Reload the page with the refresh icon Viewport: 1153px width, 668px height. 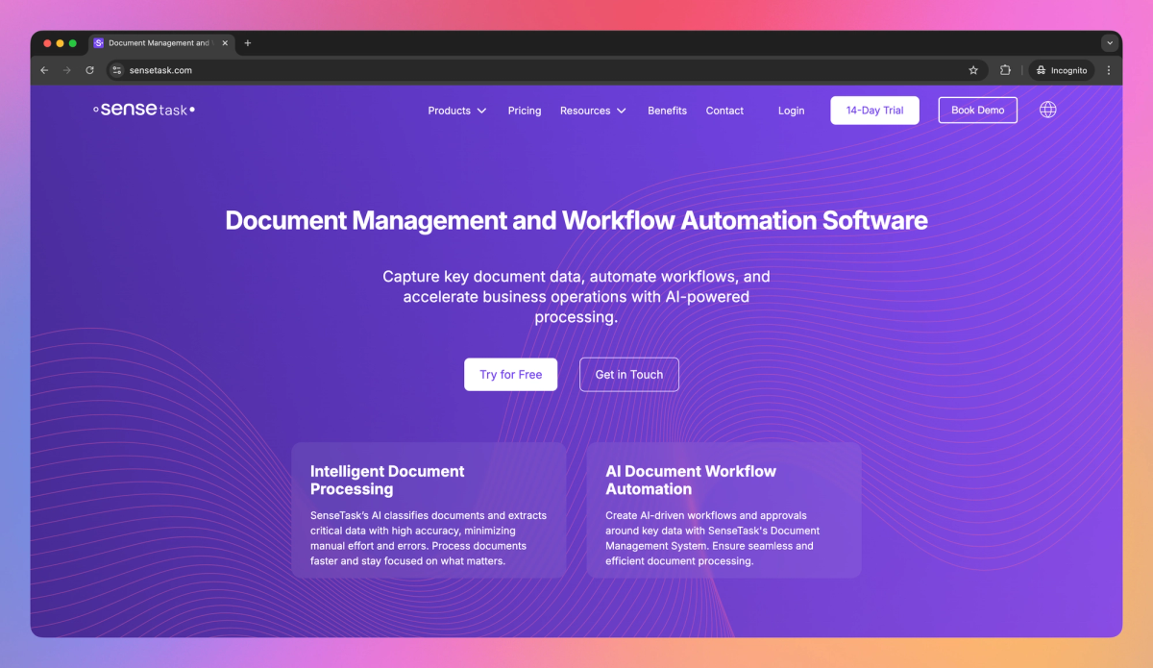(90, 70)
